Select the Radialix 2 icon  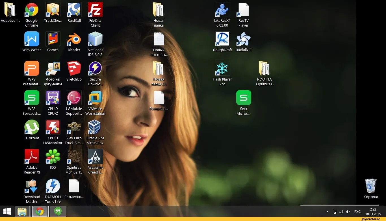243,39
